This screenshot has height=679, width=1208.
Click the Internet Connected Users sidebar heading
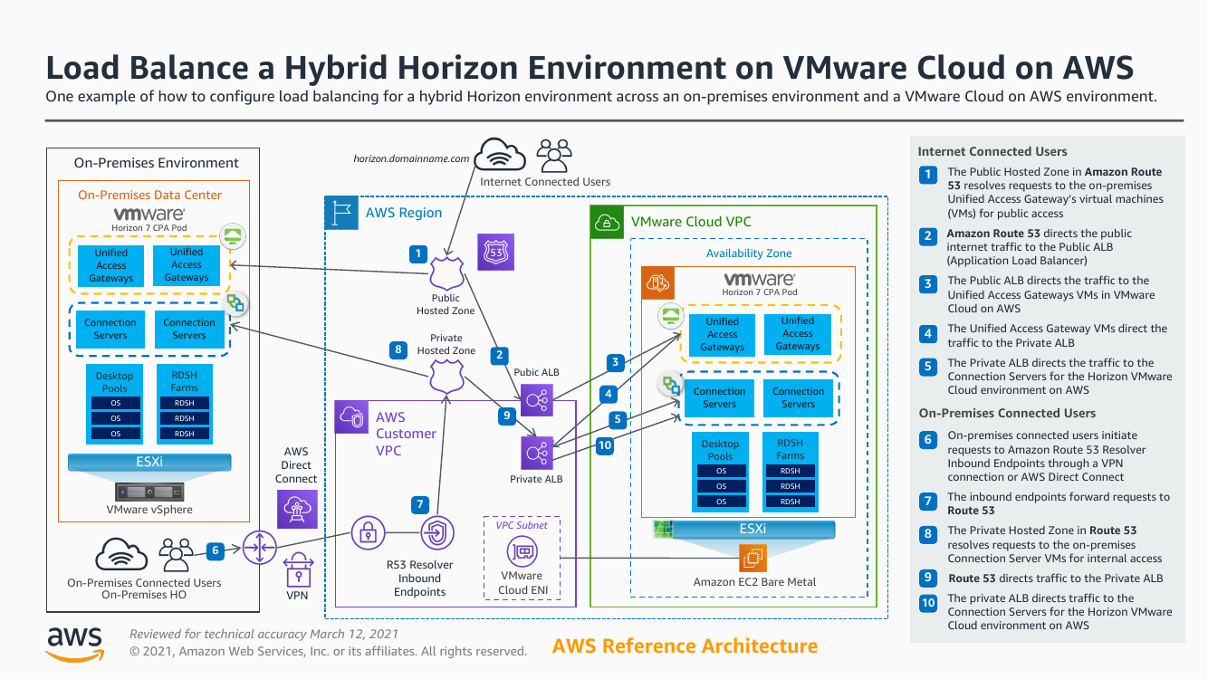(992, 152)
